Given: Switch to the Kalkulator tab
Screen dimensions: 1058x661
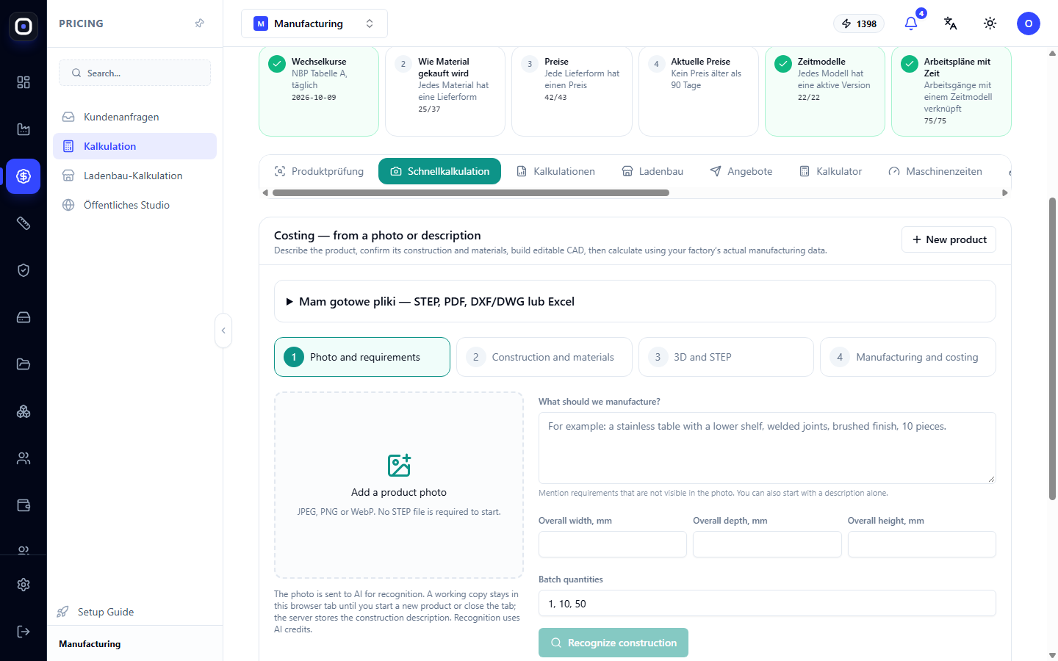Looking at the screenshot, I should (830, 171).
